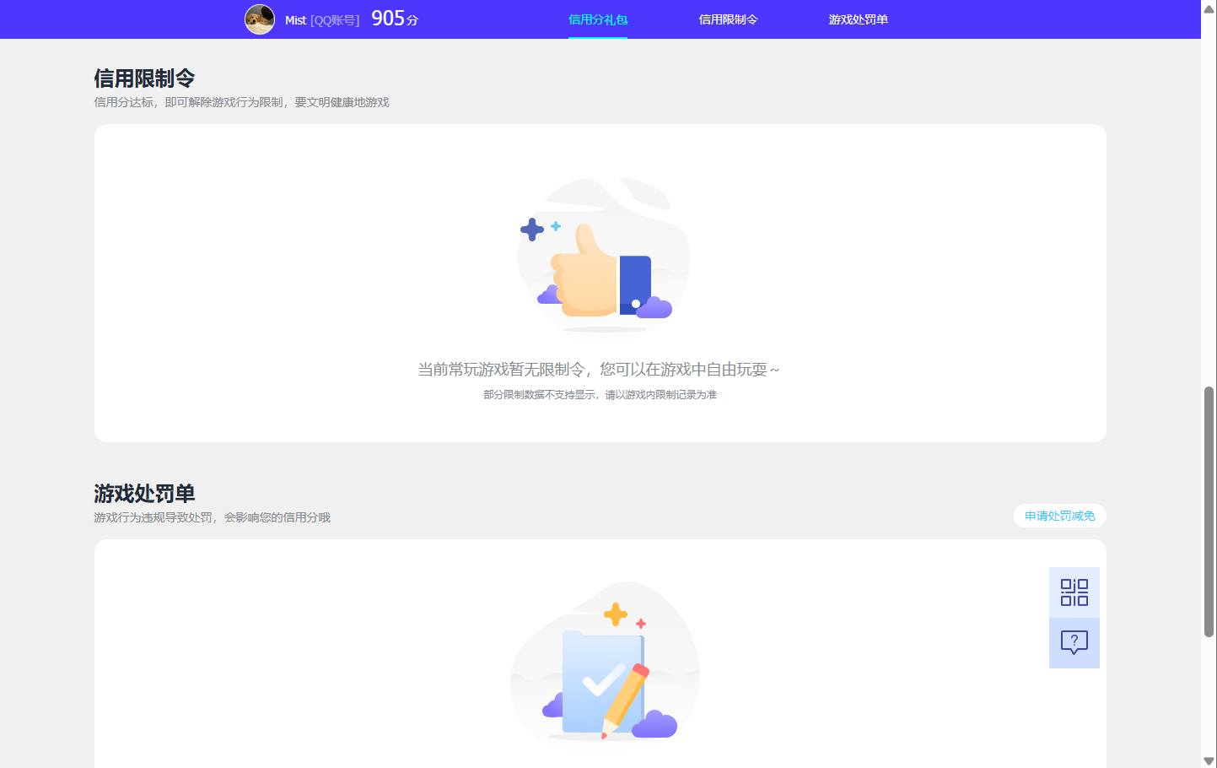
Task: Click the scrollbar down arrow
Action: (x=1209, y=760)
